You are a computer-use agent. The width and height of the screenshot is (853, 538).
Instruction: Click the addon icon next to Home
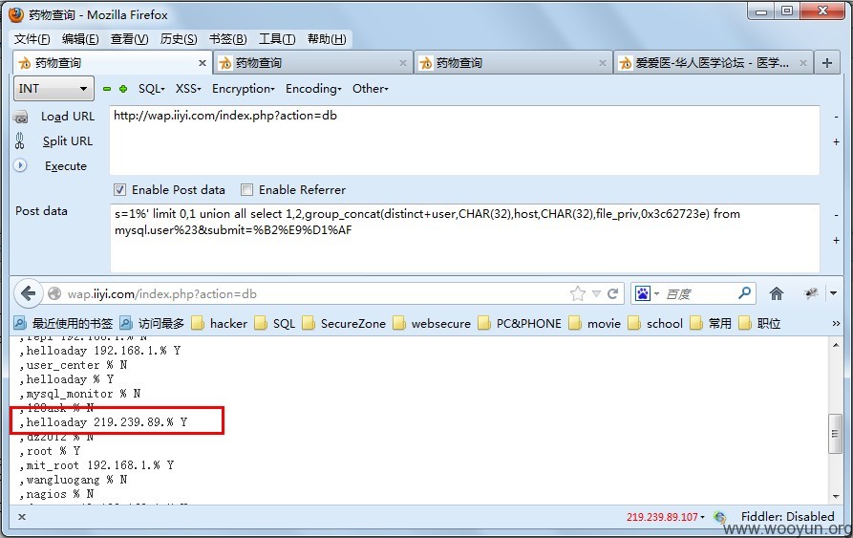point(811,293)
